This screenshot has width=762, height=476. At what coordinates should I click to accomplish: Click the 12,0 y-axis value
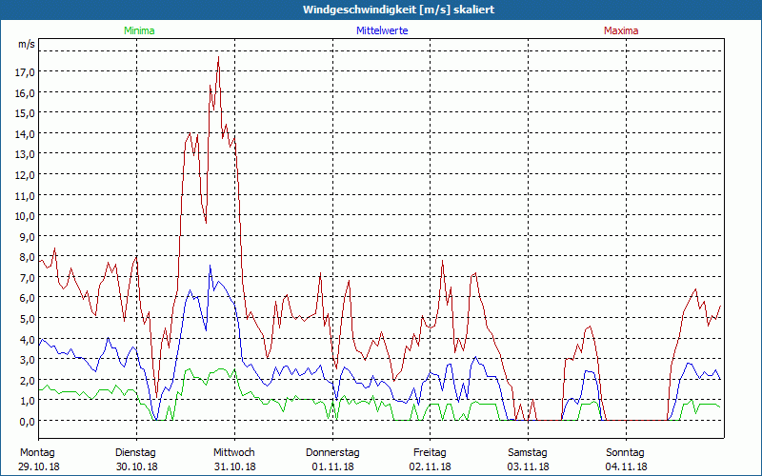click(x=25, y=175)
